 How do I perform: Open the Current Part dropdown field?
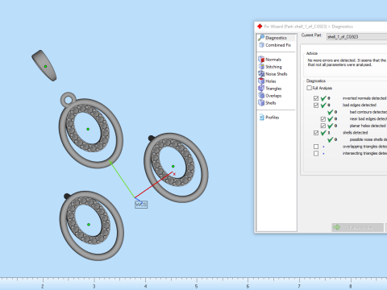(x=356, y=37)
